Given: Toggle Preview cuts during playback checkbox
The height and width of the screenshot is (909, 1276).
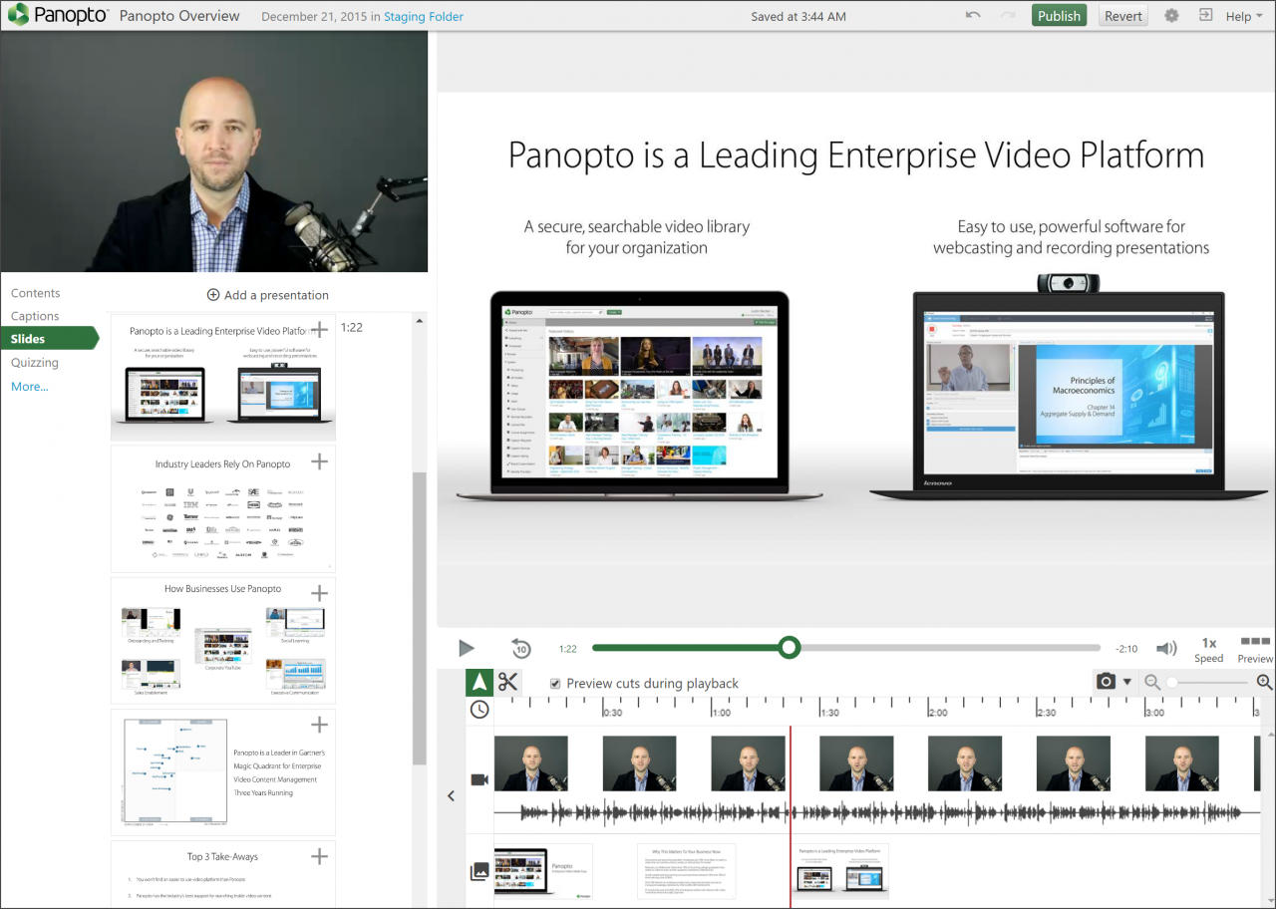Looking at the screenshot, I should (555, 684).
